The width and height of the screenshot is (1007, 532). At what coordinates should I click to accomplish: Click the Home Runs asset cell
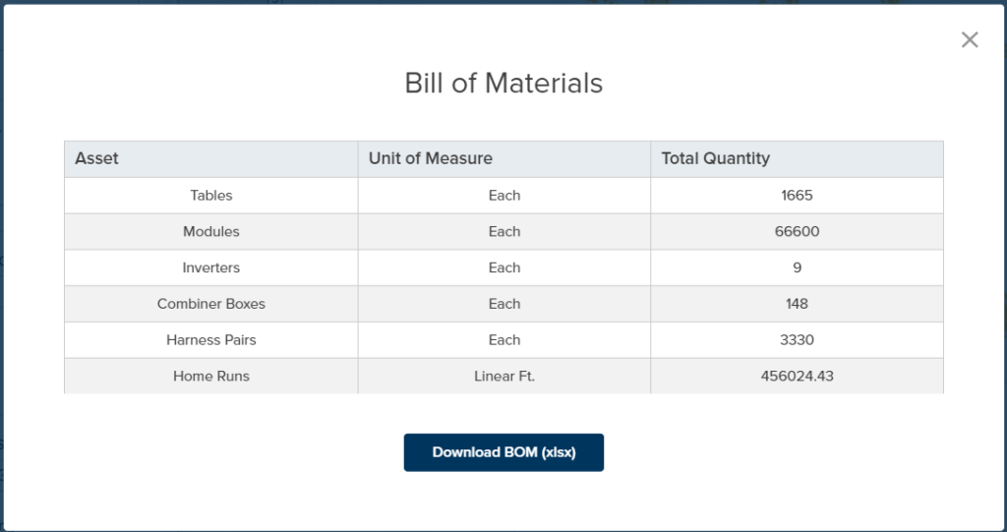tap(211, 376)
